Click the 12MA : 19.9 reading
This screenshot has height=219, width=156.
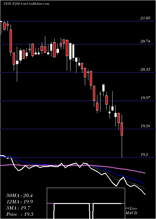tap(19, 202)
